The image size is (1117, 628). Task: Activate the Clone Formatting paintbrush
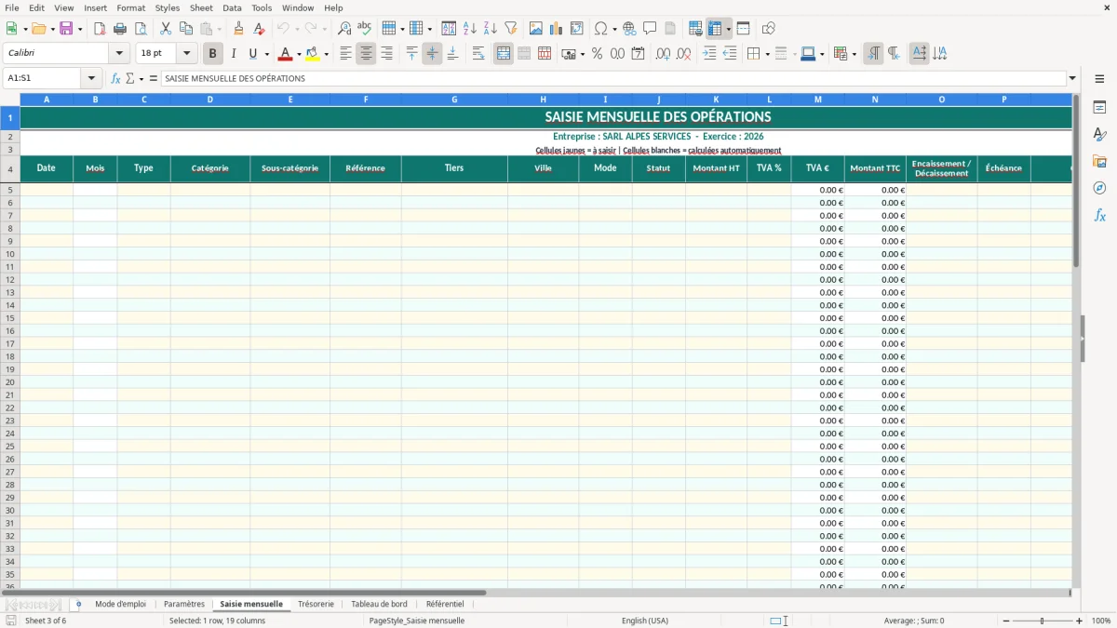(x=238, y=29)
